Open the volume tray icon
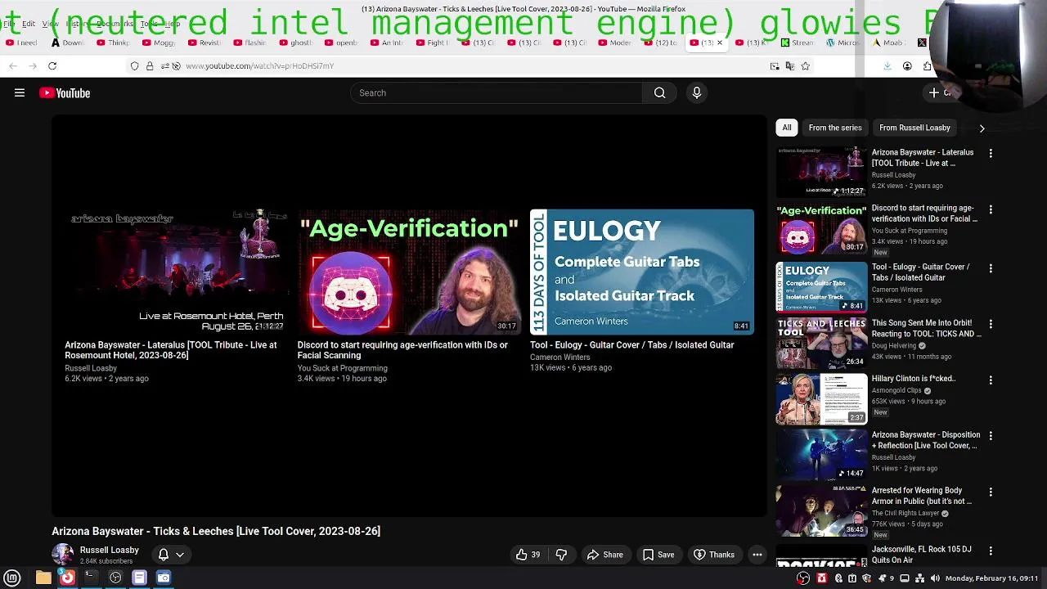 click(935, 578)
